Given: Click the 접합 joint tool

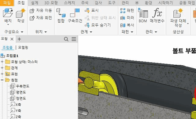Looking at the screenshot, I should tap(61, 16).
